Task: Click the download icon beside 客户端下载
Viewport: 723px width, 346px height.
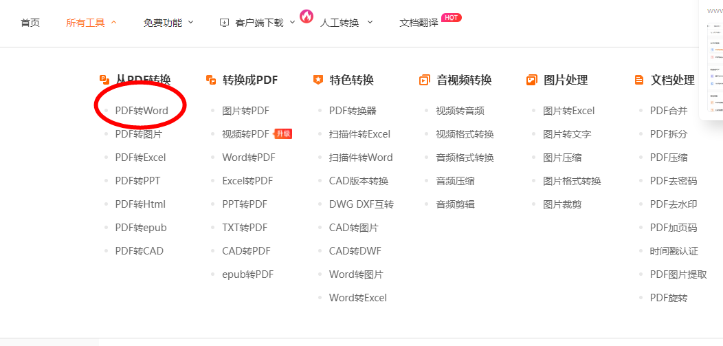Action: [225, 22]
